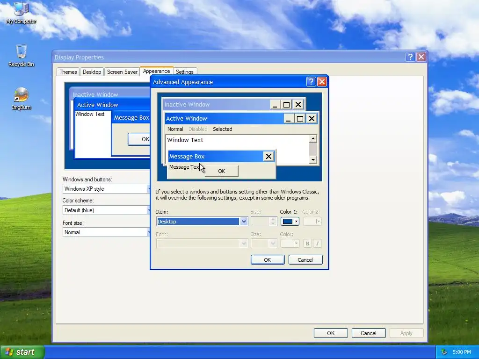The height and width of the screenshot is (359, 479).
Task: Click the Active Window maximize button in preview
Action: pos(300,118)
